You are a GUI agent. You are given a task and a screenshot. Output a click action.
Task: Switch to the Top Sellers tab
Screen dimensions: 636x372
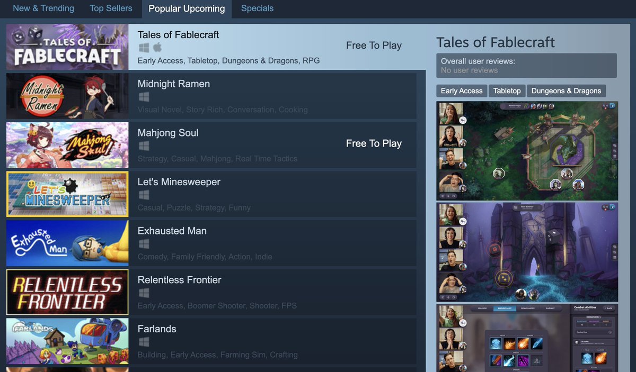click(x=111, y=8)
